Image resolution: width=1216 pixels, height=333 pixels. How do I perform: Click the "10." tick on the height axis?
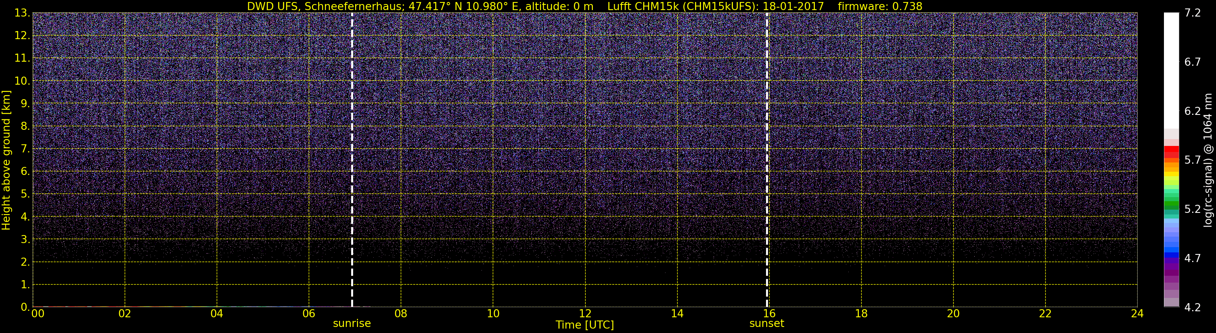22,81
